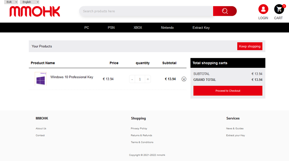
Task: Open the Login user icon
Action: tap(263, 9)
